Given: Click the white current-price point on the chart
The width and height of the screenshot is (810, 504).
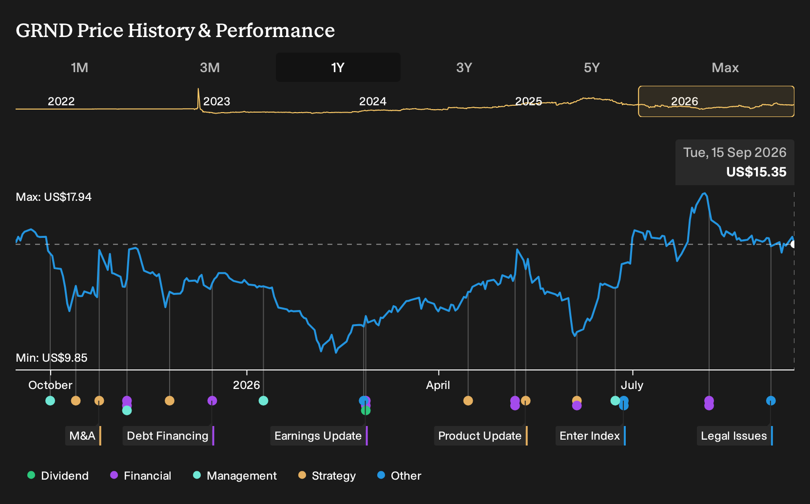Looking at the screenshot, I should coord(793,244).
